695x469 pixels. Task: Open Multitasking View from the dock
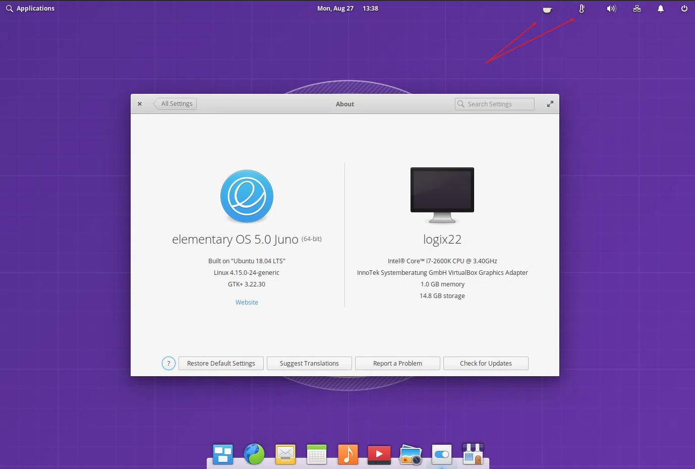[x=222, y=454]
